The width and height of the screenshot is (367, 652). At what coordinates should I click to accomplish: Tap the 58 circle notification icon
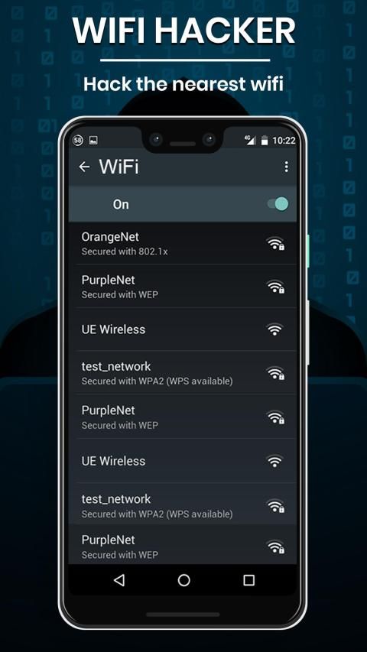[x=78, y=140]
